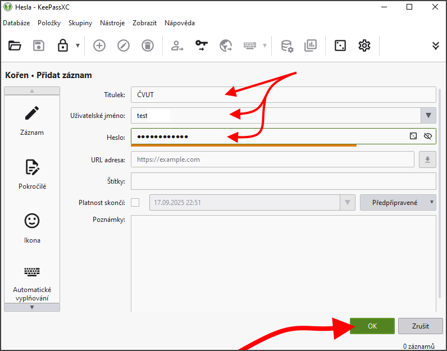Enable the Platnost skončí expiration checkbox
The width and height of the screenshot is (447, 351).
(x=135, y=202)
